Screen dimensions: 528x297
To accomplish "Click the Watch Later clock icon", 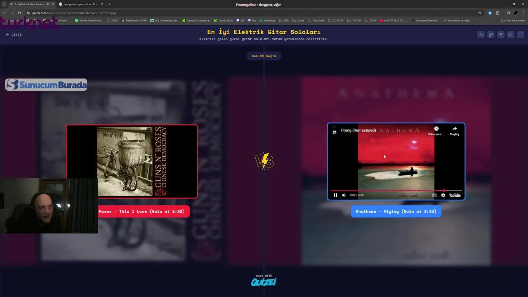I will [436, 129].
